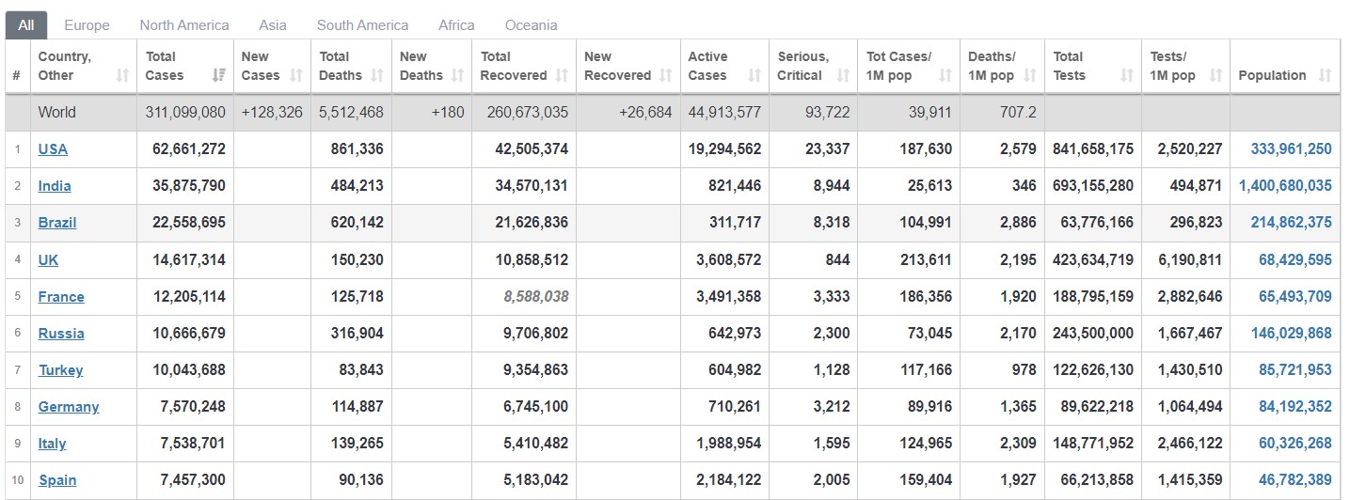Image resolution: width=1350 pixels, height=500 pixels.
Task: Sort by Tot Cases/1M pop arrows
Action: [945, 75]
